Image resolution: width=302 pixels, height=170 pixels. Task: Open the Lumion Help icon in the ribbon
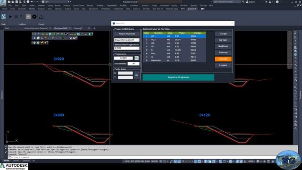(x=3, y=17)
